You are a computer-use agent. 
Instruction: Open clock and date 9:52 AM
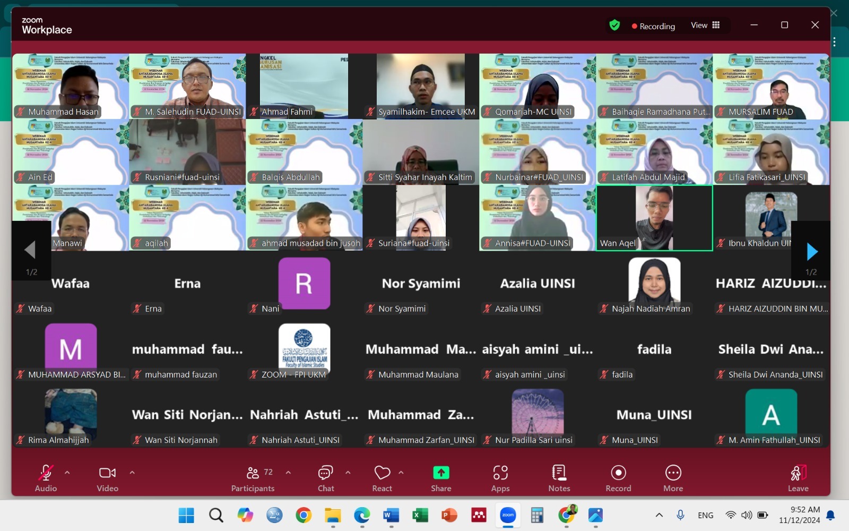pyautogui.click(x=799, y=515)
